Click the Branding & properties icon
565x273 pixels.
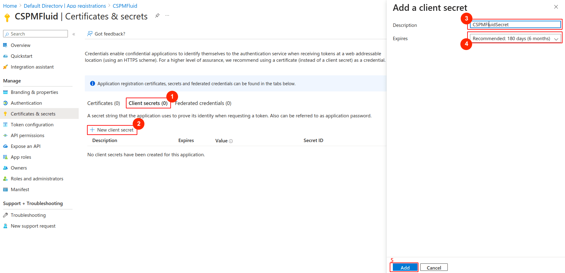pos(5,92)
